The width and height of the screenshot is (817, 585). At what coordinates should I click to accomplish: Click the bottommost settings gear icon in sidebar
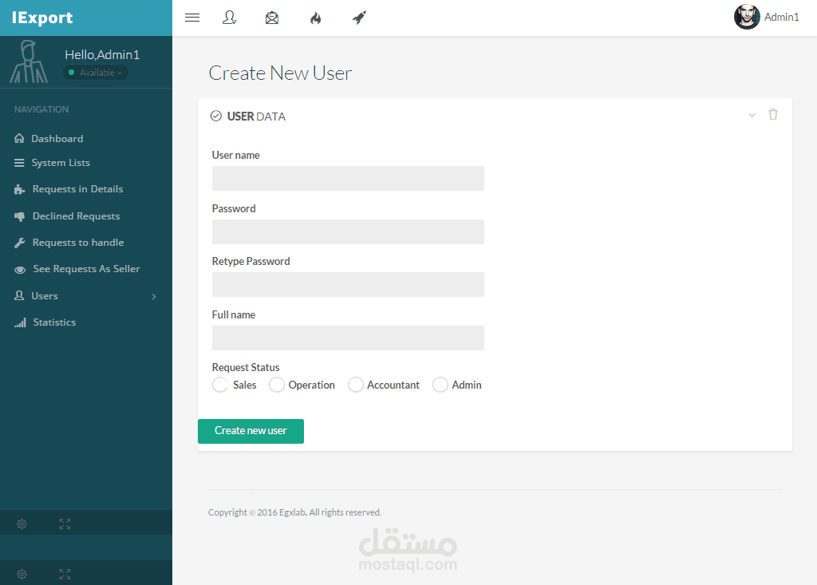(x=22, y=574)
